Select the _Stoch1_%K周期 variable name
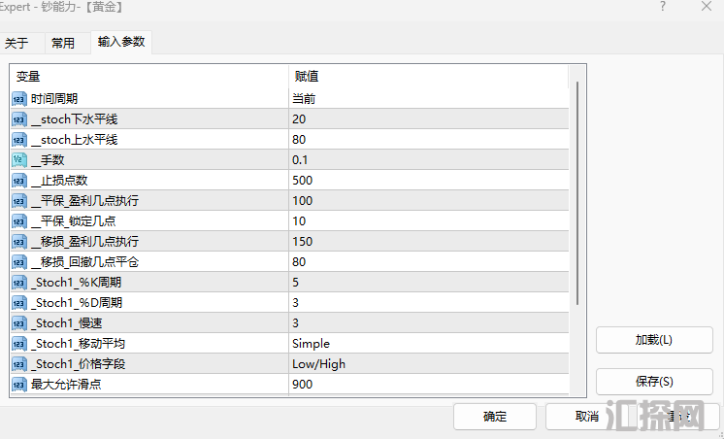Viewport: 724px width, 439px height. 77,283
